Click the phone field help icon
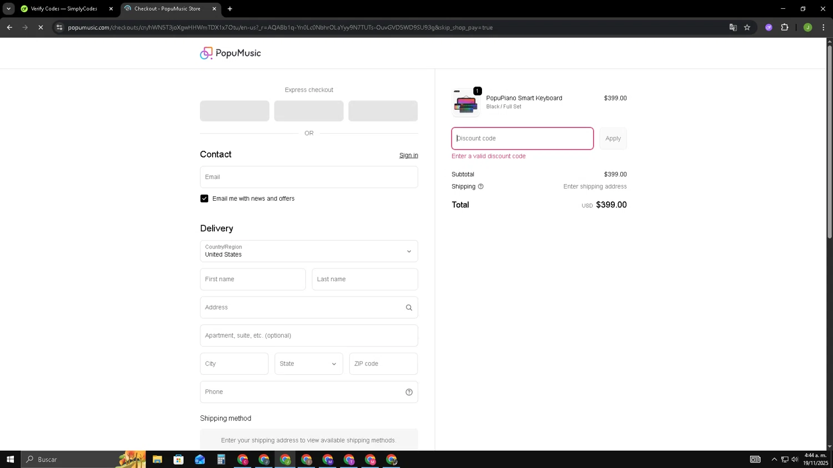 409,392
